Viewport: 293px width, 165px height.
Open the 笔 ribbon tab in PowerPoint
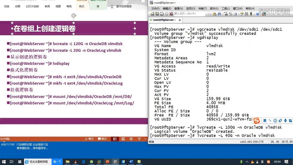pos(98,6)
